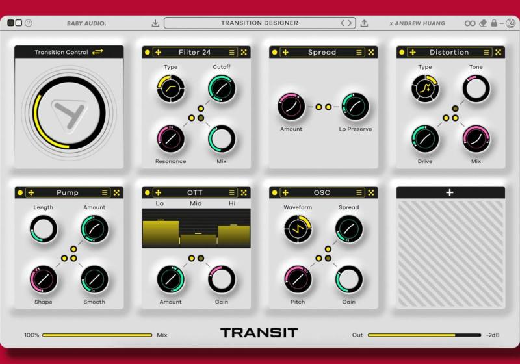The image size is (520, 364).
Task: Open the Filter 24 module menu
Action: tap(232, 53)
